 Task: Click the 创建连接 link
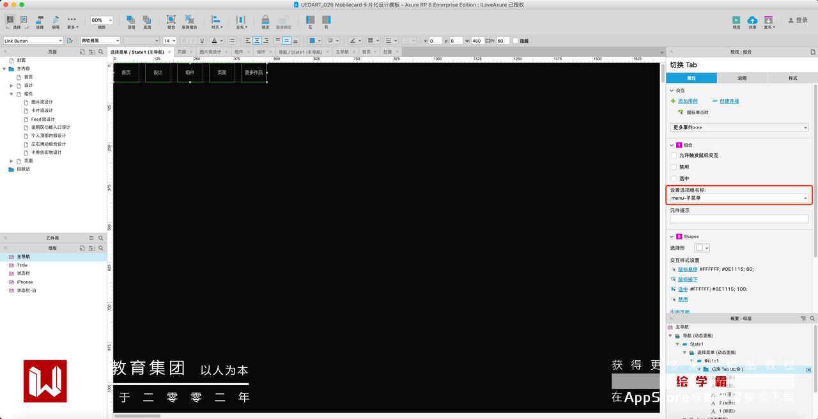[x=729, y=101]
